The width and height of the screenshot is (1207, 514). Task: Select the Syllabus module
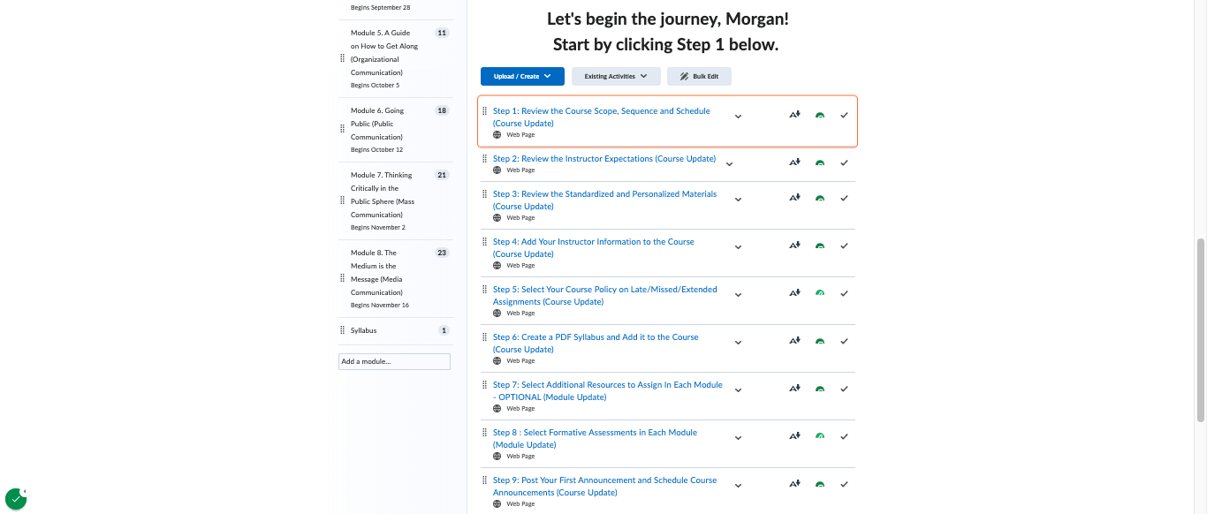363,330
